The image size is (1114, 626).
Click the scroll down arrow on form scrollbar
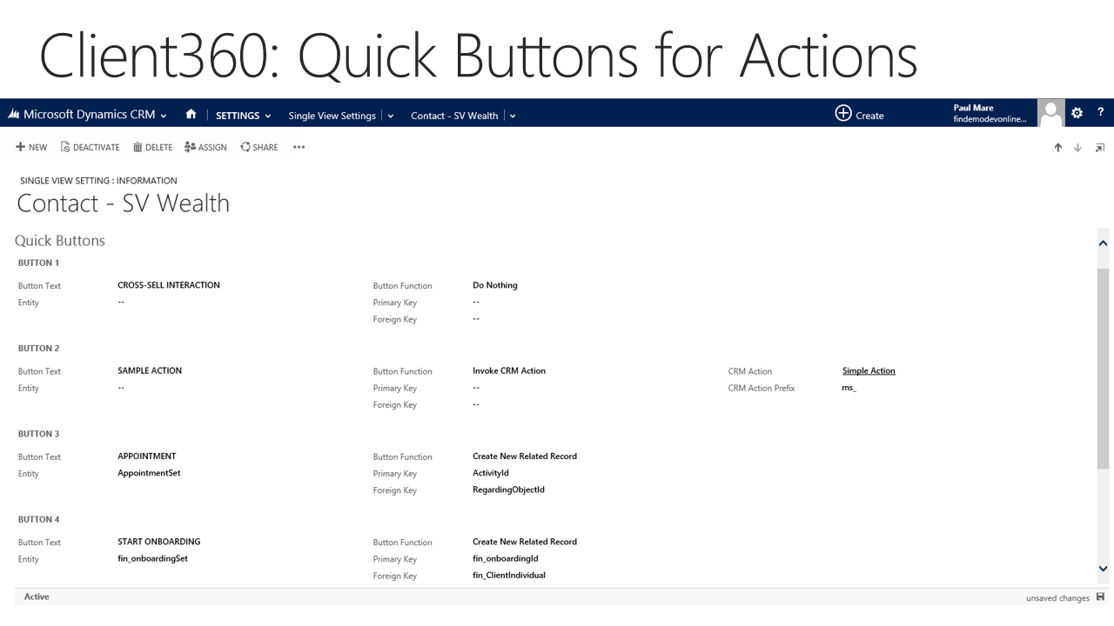1104,569
